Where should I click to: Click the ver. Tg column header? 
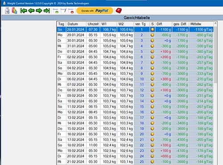click(142, 24)
